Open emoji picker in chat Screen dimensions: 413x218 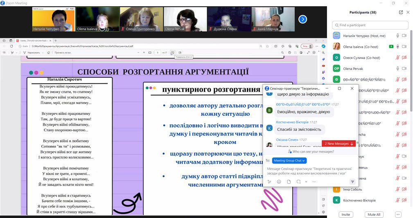coord(279,182)
